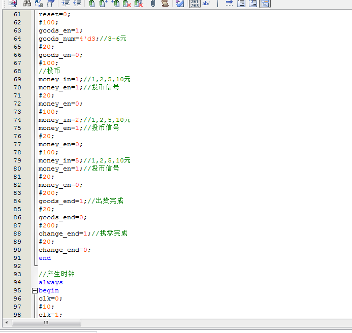Click the horizontal scrollbar left arrow
The image size is (352, 333).
tap(6, 323)
